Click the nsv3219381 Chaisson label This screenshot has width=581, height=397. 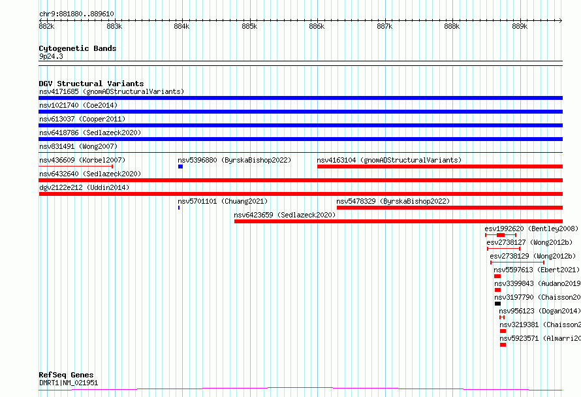[540, 325]
